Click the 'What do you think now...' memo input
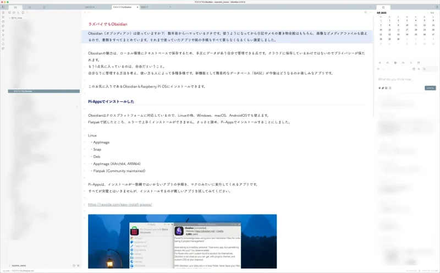Screen dimensions: 440x273 click(407, 79)
